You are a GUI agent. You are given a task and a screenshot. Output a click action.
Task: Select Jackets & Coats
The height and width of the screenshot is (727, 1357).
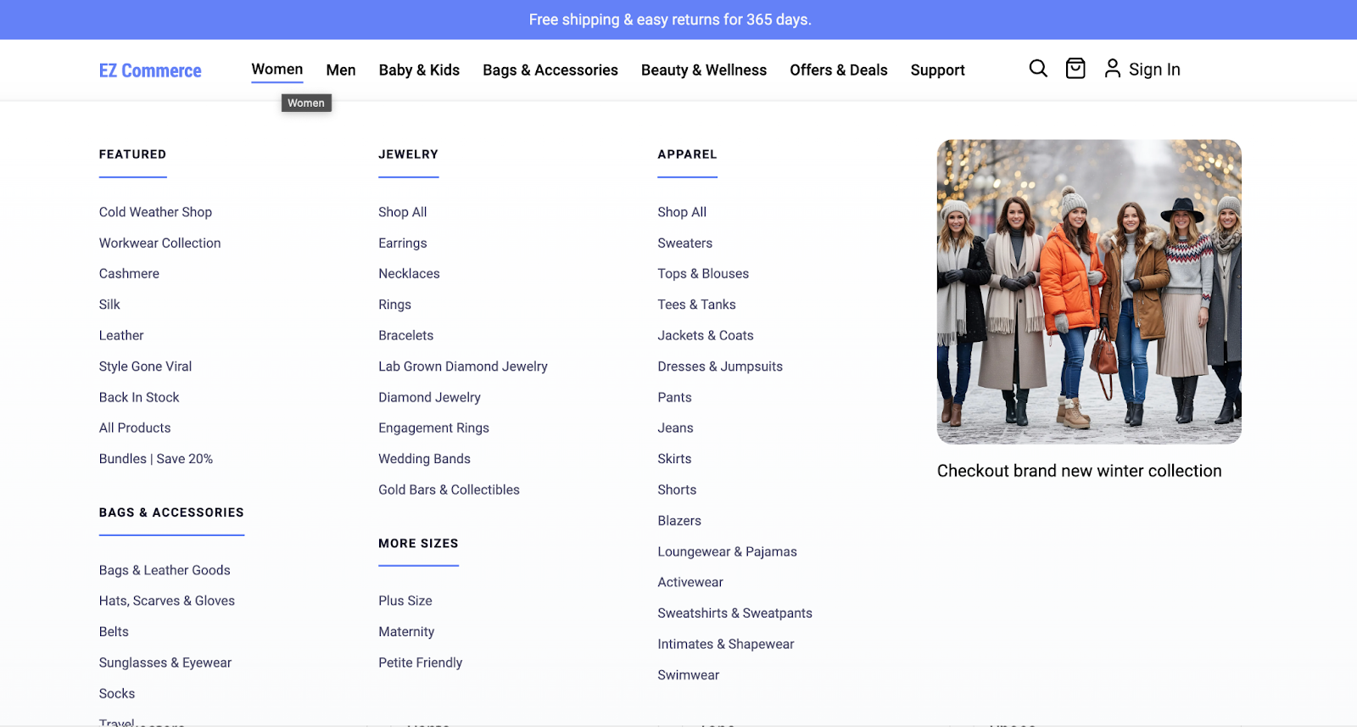[x=706, y=335]
